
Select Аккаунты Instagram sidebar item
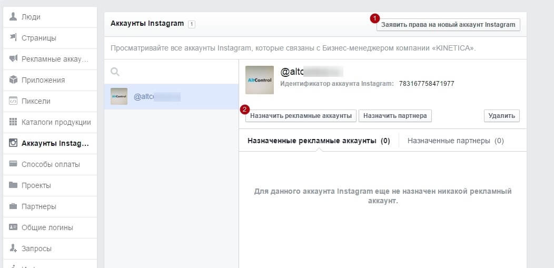(50, 143)
